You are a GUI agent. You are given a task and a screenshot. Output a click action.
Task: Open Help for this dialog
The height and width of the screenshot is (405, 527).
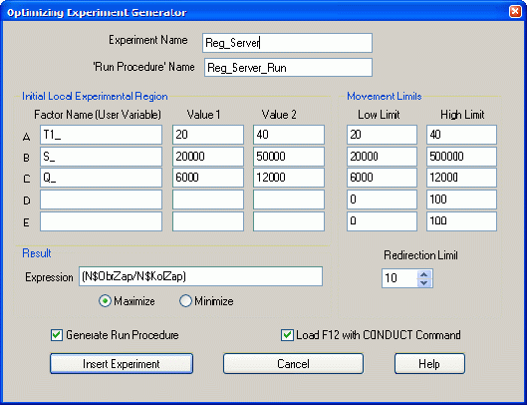(x=429, y=363)
